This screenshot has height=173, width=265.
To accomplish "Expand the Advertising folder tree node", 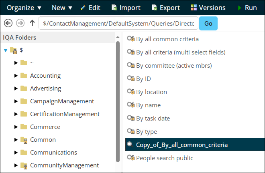I will click(16, 89).
